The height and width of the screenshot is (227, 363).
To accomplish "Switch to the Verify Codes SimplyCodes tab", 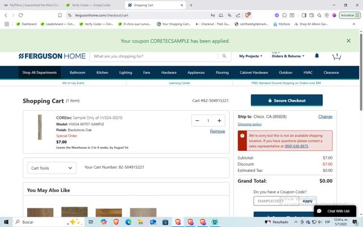I will pyautogui.click(x=91, y=5).
